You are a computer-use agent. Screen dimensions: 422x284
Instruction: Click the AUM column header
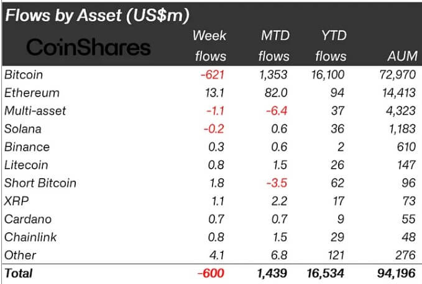pos(403,56)
